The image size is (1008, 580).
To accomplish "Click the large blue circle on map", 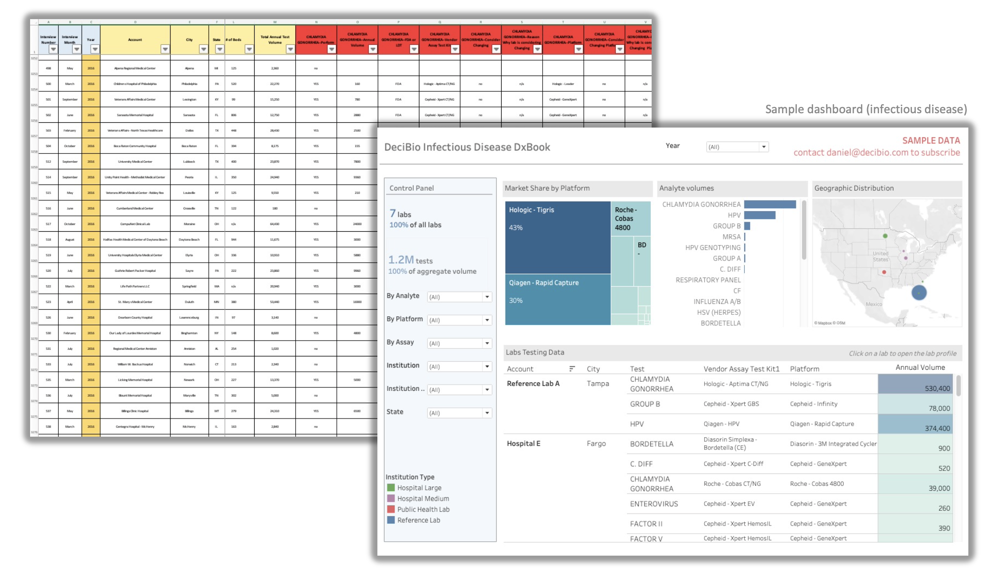I will 919,292.
